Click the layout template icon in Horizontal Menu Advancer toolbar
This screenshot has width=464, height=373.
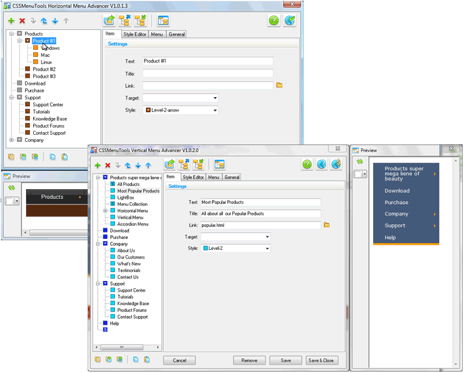tap(164, 20)
